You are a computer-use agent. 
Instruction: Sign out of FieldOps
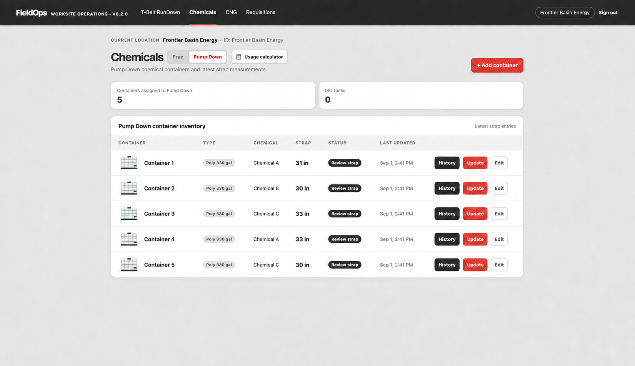click(x=608, y=13)
